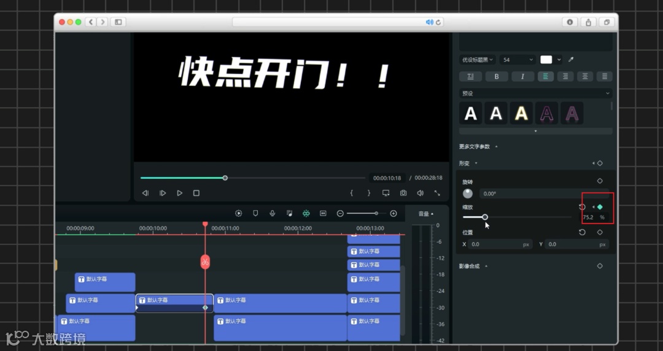This screenshot has height=351, width=663.
Task: Toggle italic text formatting
Action: (522, 77)
